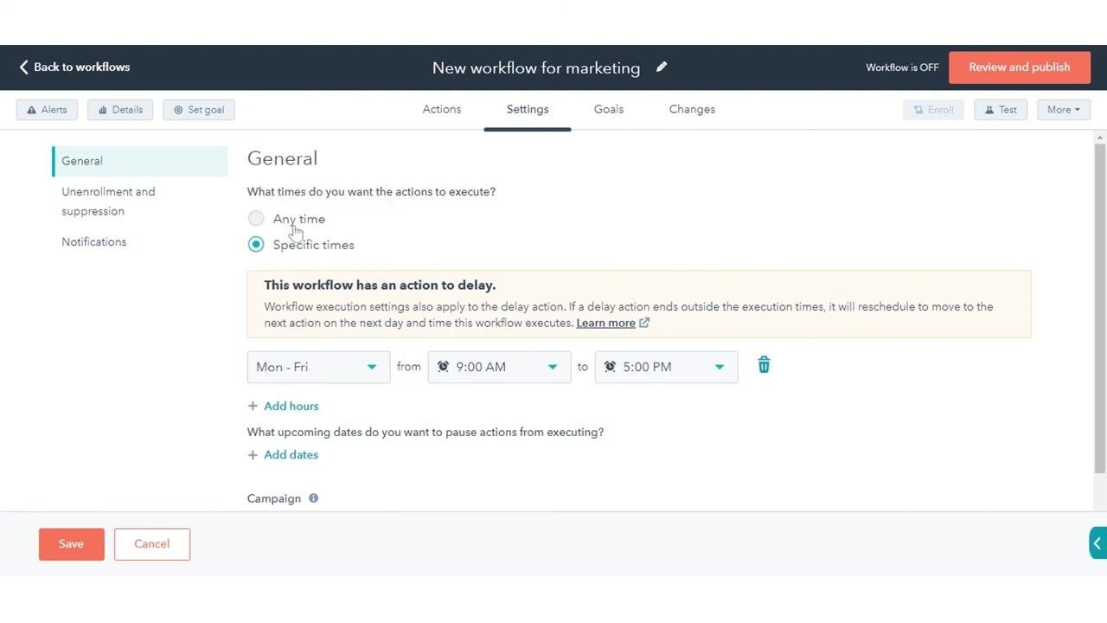Click the pencil icon to rename workflow
The width and height of the screenshot is (1107, 623).
pyautogui.click(x=662, y=67)
